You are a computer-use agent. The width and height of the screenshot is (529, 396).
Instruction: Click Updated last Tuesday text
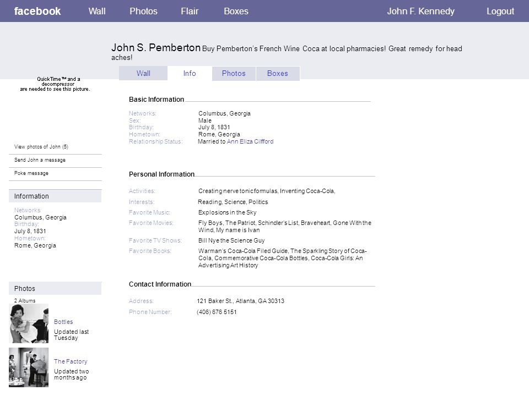coord(71,335)
